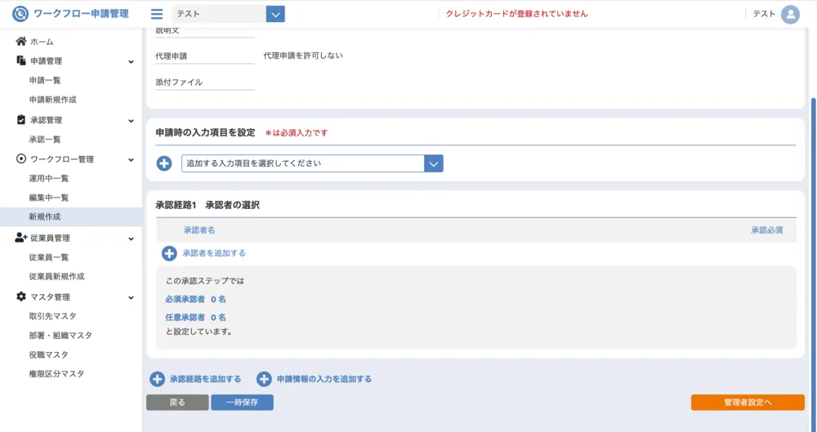Click plus icon beside input item selector

point(164,163)
